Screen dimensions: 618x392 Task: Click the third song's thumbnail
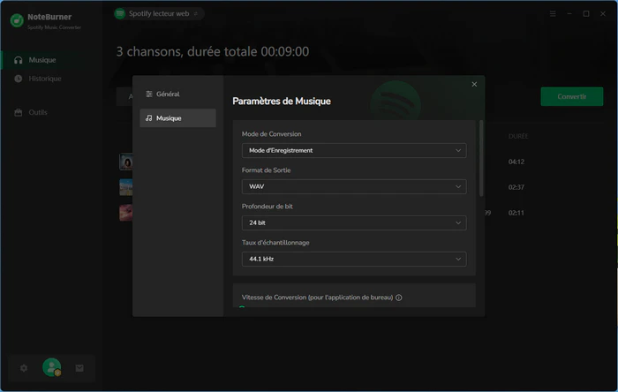pos(126,213)
